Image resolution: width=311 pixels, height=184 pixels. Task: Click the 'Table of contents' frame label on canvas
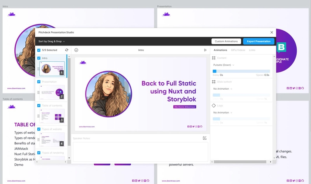tap(13, 99)
